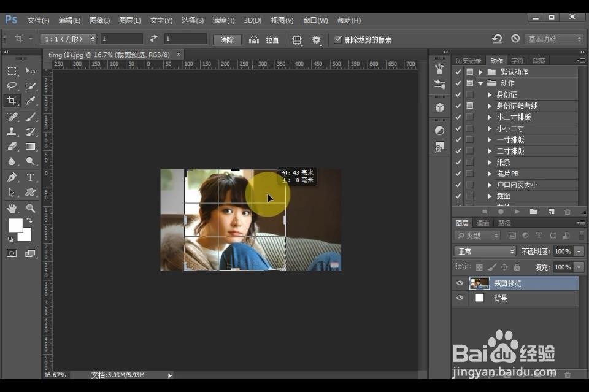
Task: Select the Horizontal Type tool
Action: (x=31, y=177)
